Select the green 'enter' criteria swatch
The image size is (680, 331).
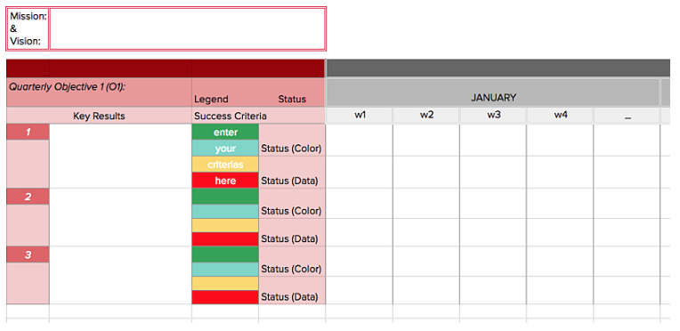coord(225,133)
